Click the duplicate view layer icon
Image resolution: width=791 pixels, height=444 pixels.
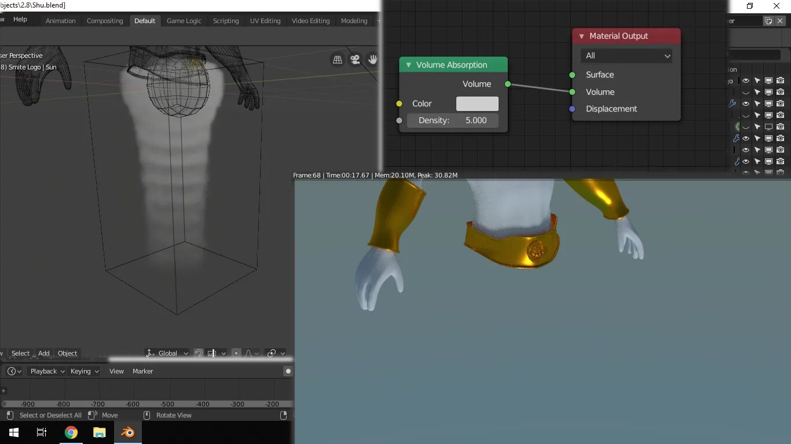click(x=768, y=21)
